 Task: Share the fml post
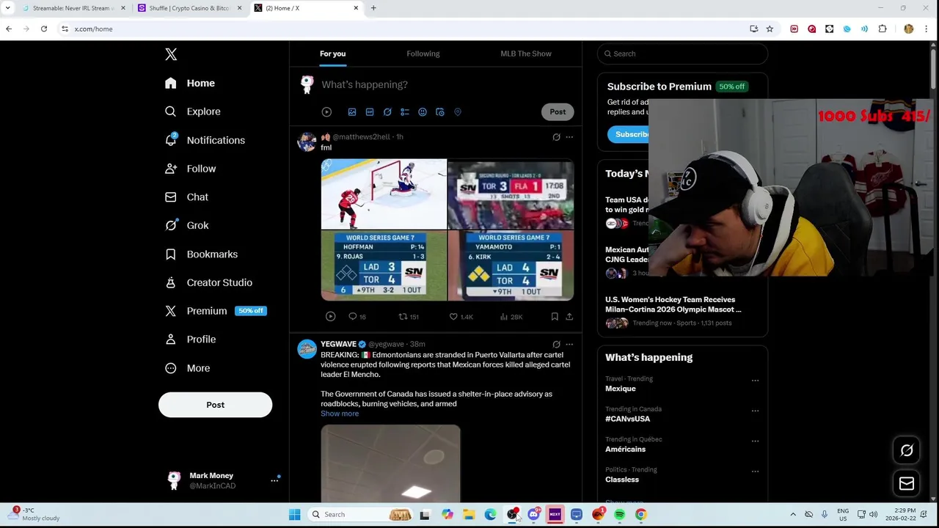pos(569,317)
